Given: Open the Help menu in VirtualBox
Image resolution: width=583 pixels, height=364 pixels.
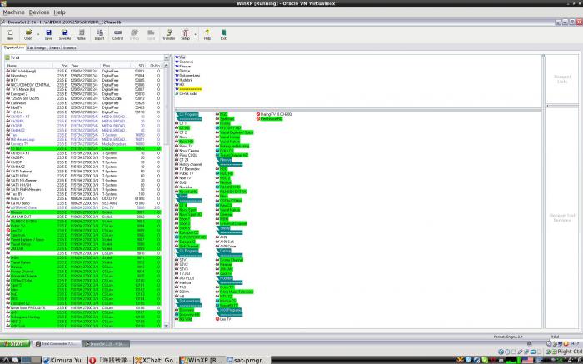Looking at the screenshot, I should (x=59, y=12).
